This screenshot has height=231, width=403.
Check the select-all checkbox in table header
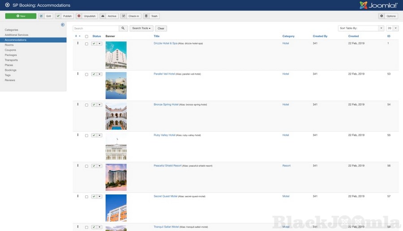point(86,36)
